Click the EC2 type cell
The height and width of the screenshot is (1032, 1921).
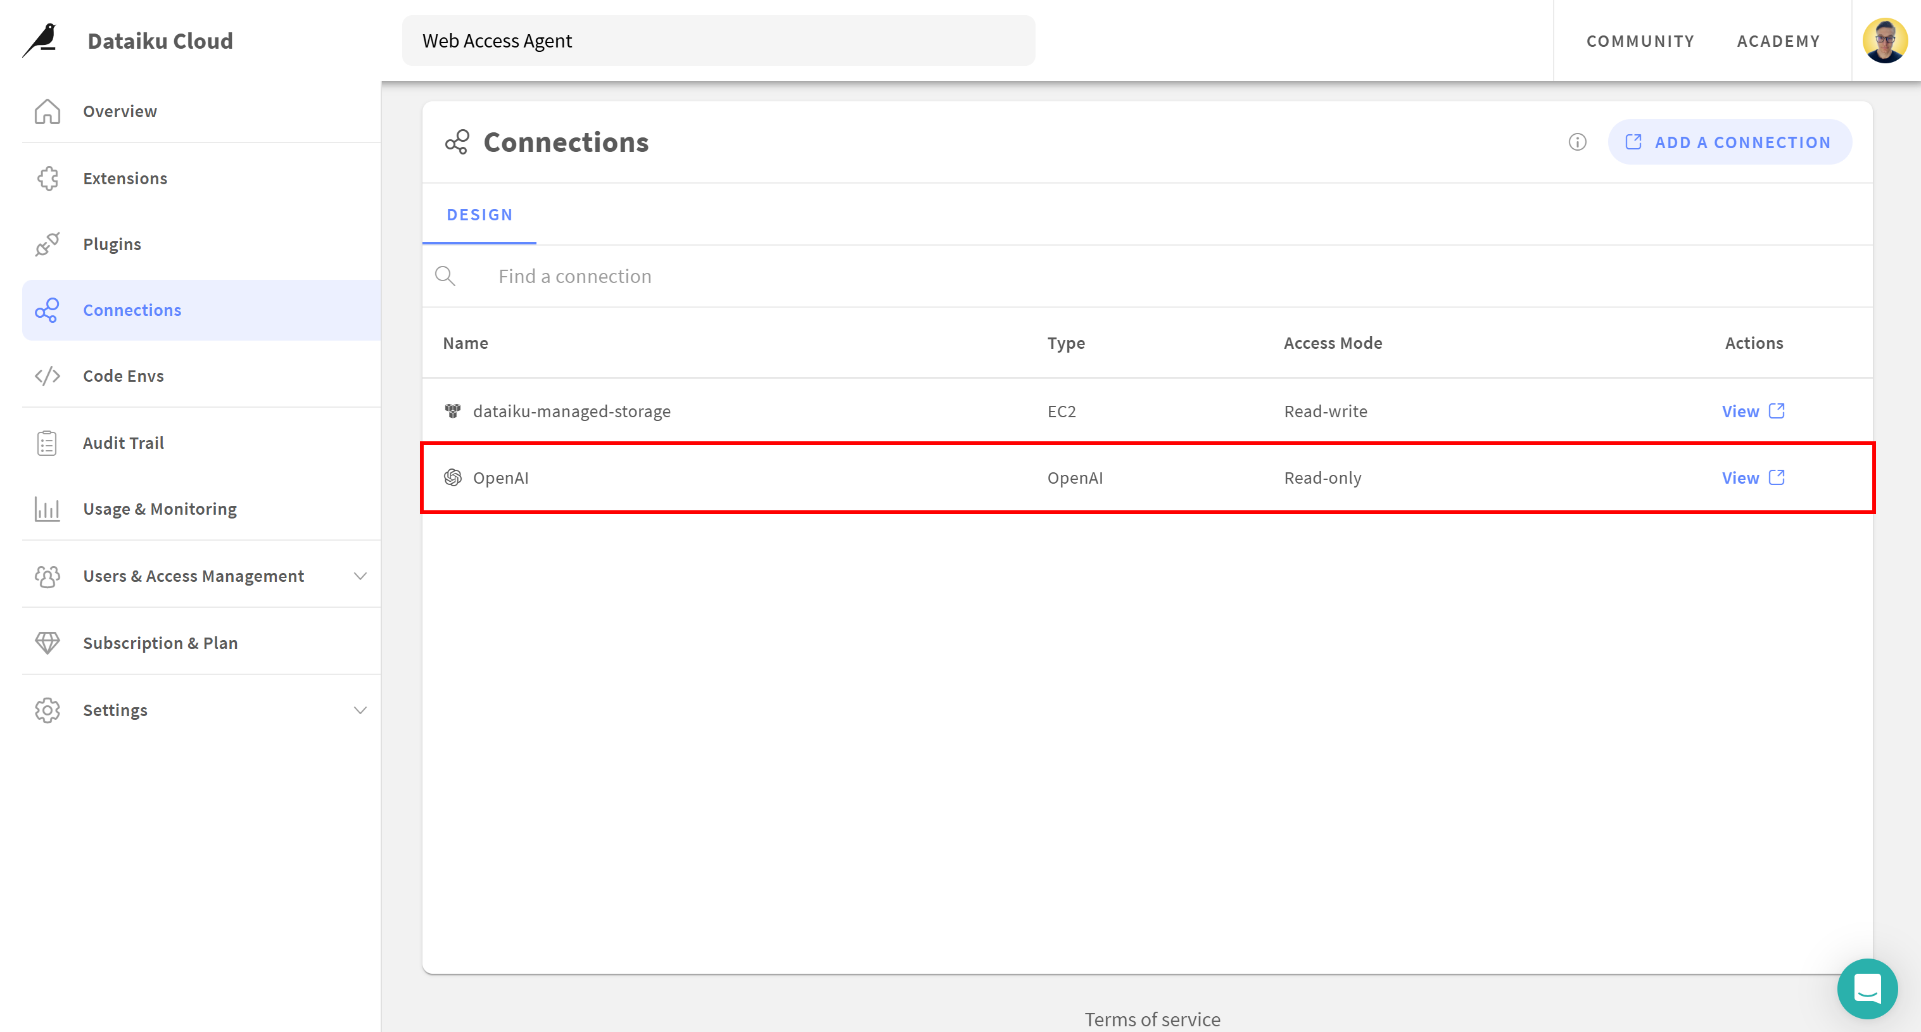[x=1061, y=411]
